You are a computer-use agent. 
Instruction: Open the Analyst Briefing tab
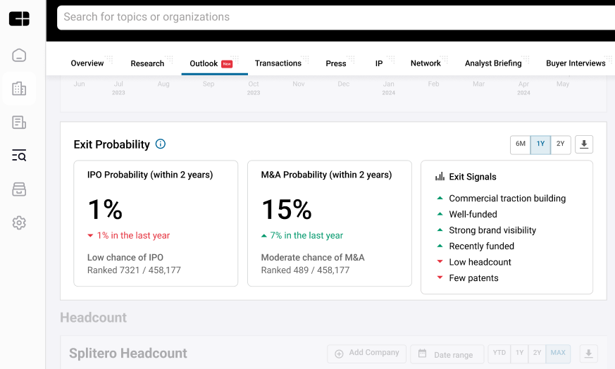coord(493,63)
